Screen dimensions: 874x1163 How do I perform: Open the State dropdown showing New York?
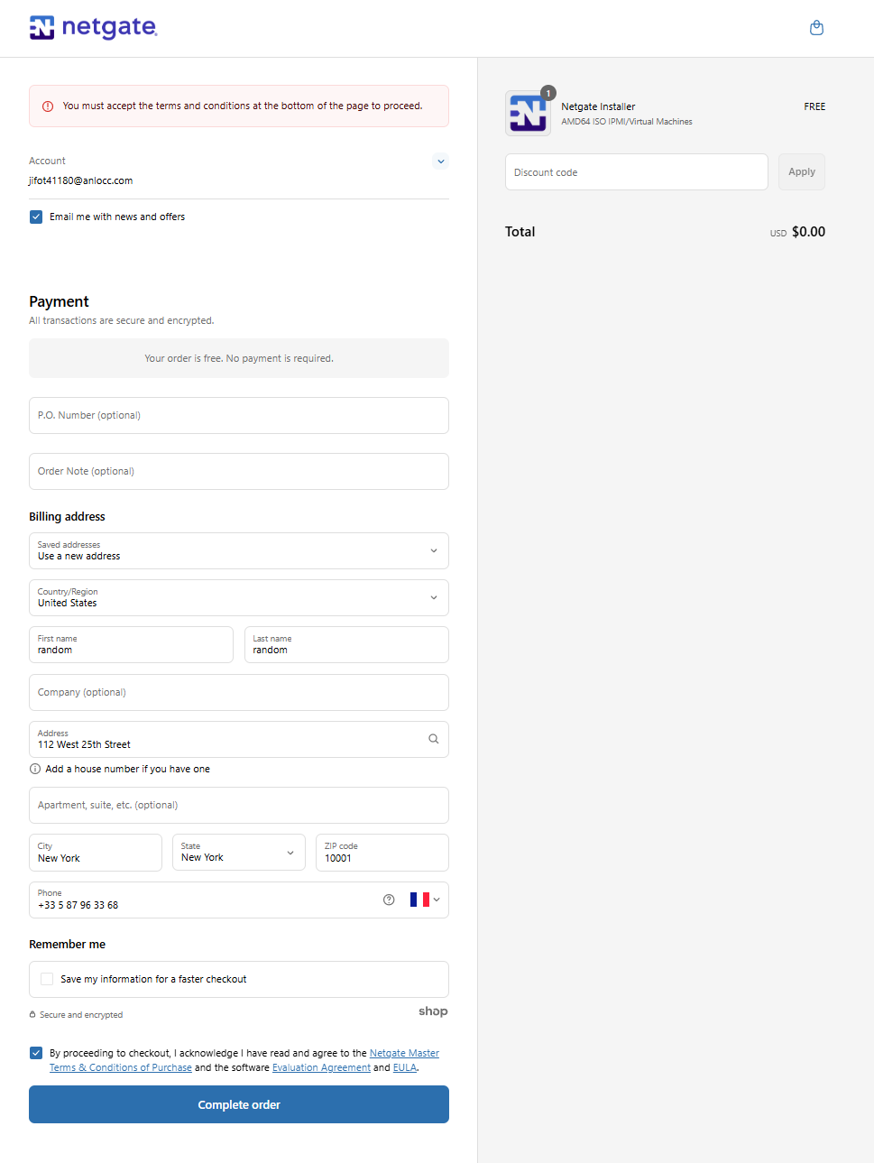[239, 853]
